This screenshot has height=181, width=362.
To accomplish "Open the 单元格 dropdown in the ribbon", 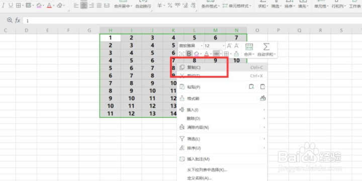I will coord(321,6).
